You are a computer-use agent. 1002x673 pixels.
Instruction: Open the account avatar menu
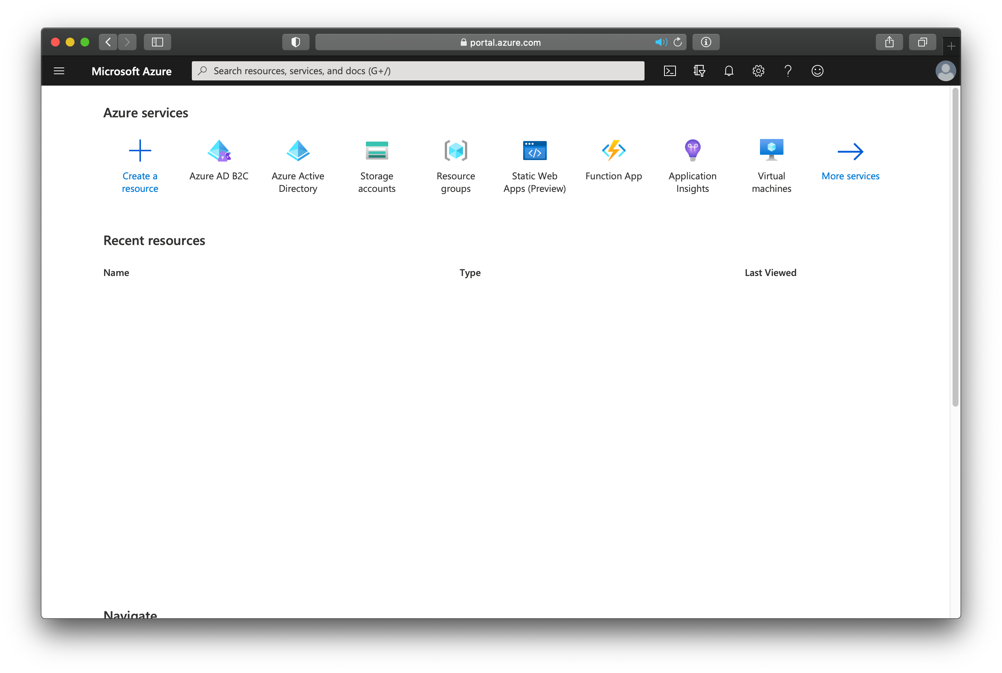coord(945,71)
